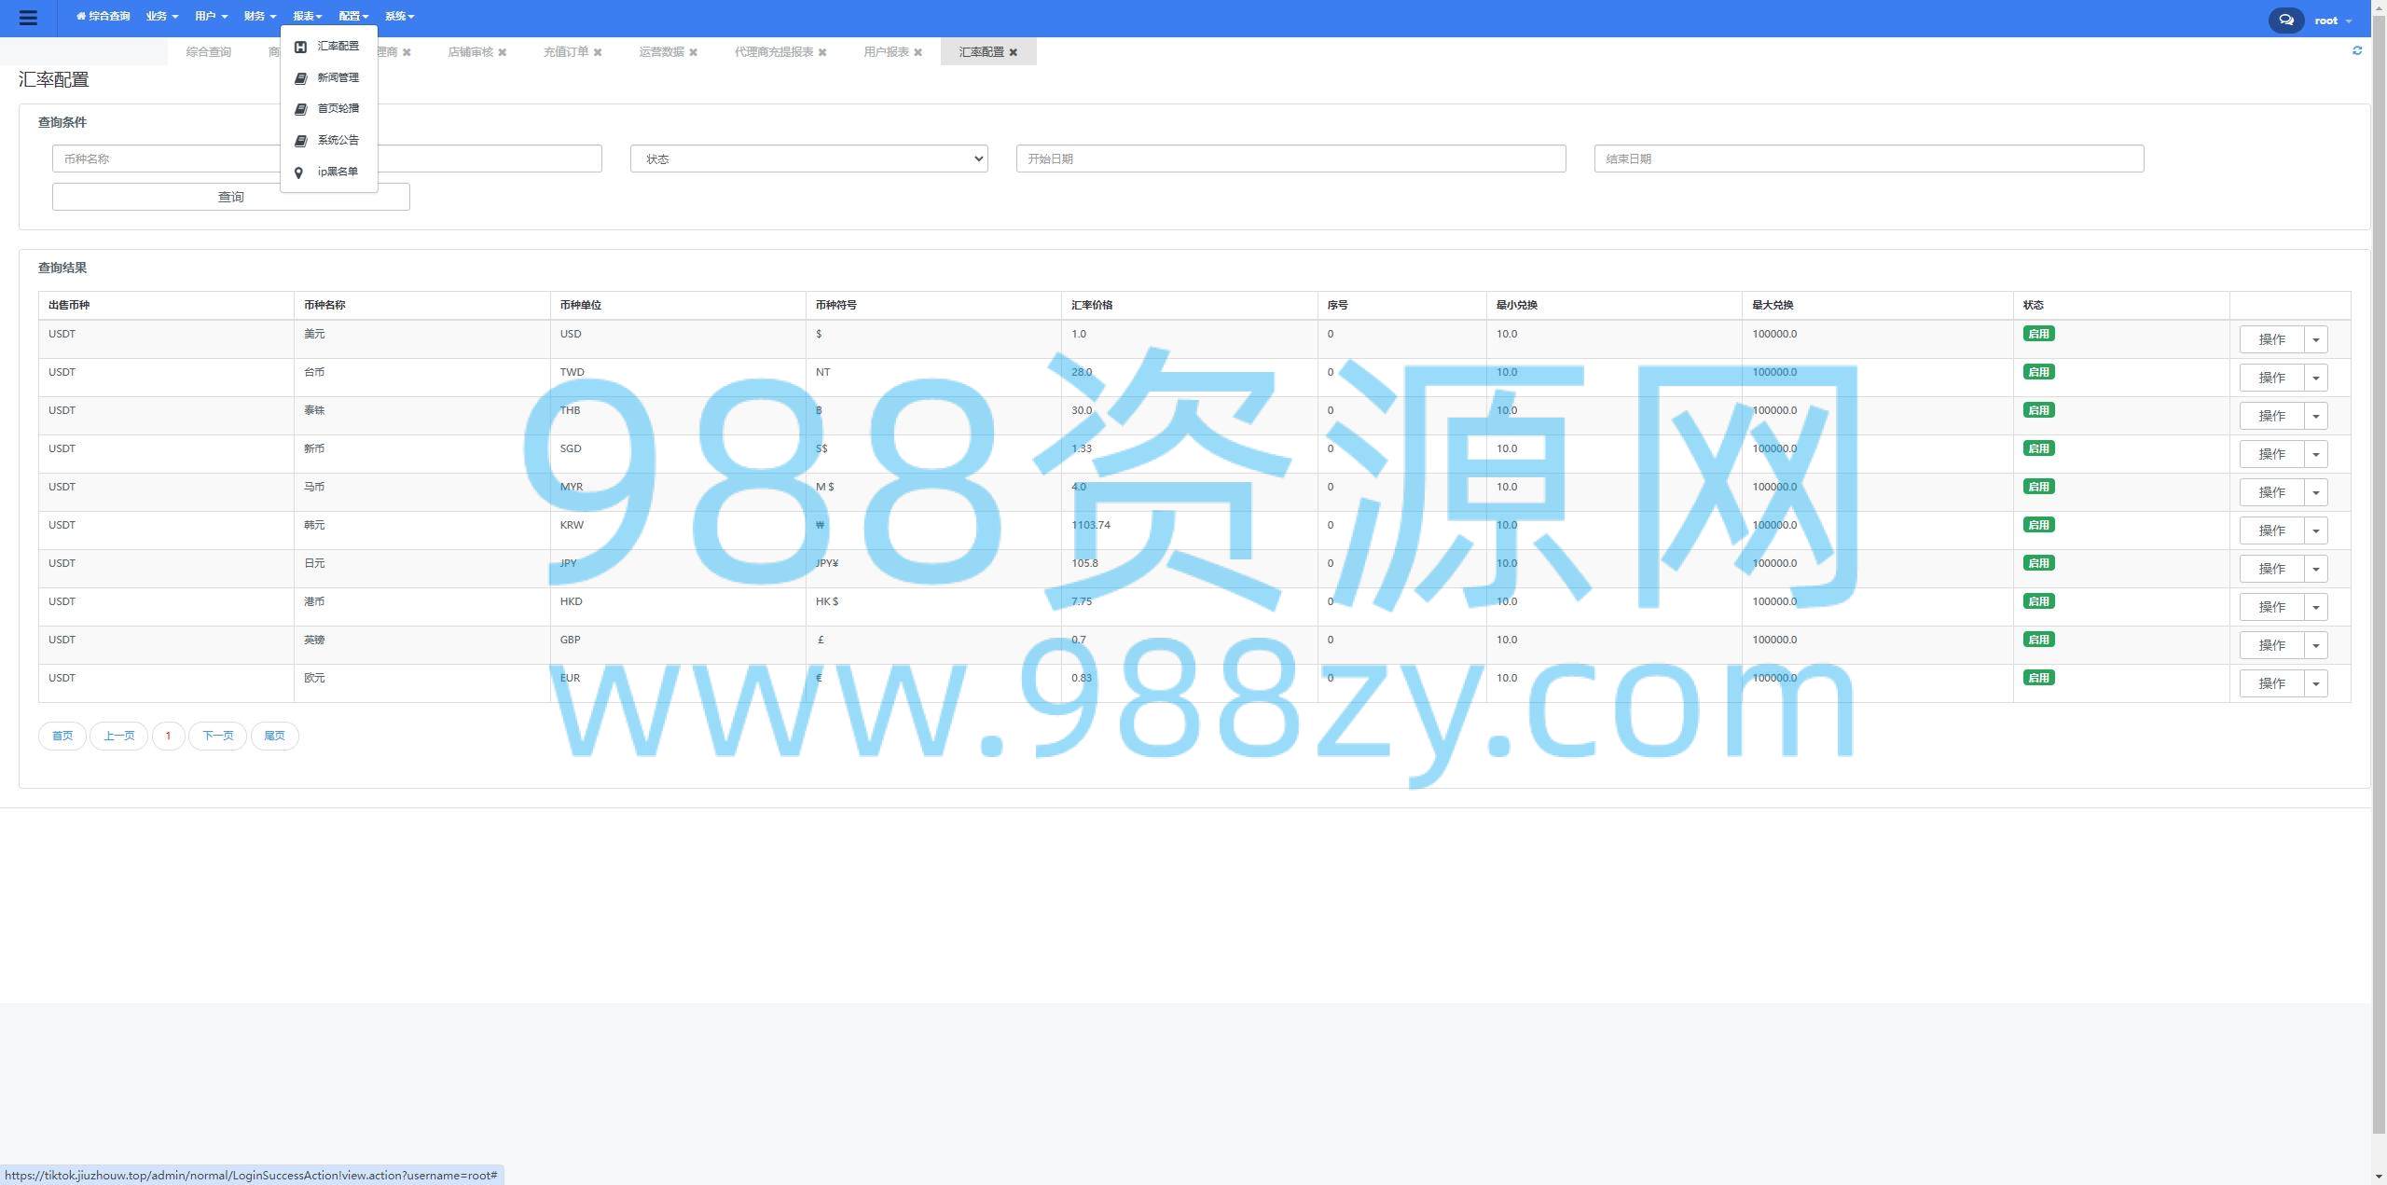This screenshot has height=1185, width=2387.
Task: Go to 下一页 in pagination
Action: 217,736
